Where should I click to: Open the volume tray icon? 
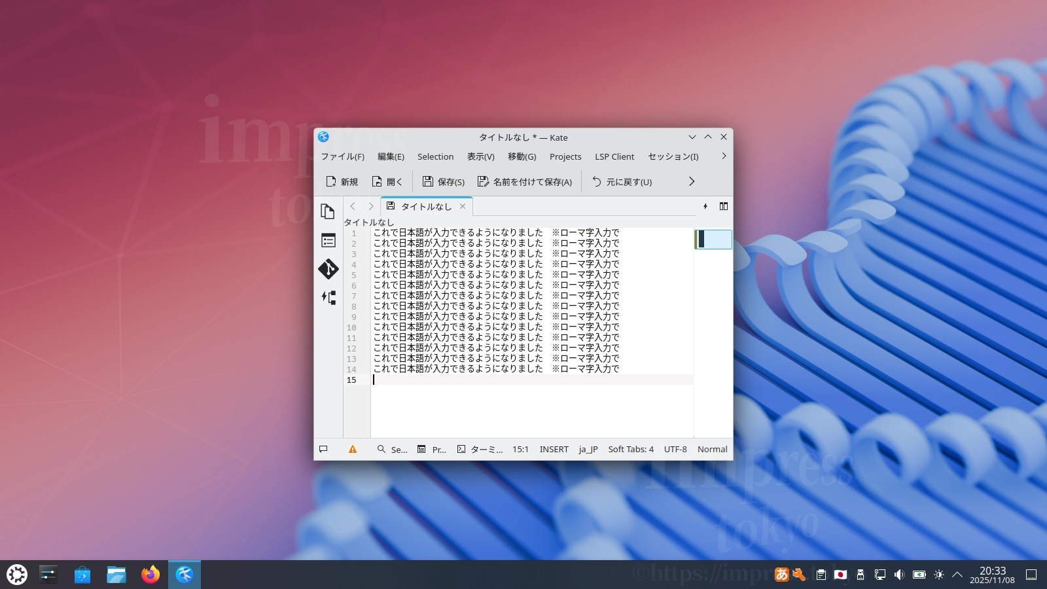[x=900, y=575]
